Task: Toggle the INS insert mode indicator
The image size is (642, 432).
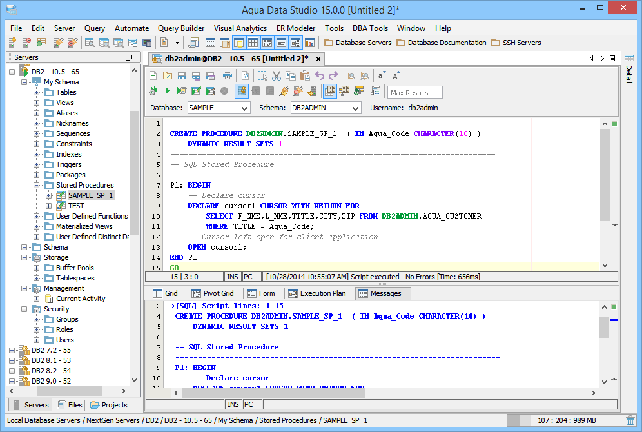Action: coord(233,277)
